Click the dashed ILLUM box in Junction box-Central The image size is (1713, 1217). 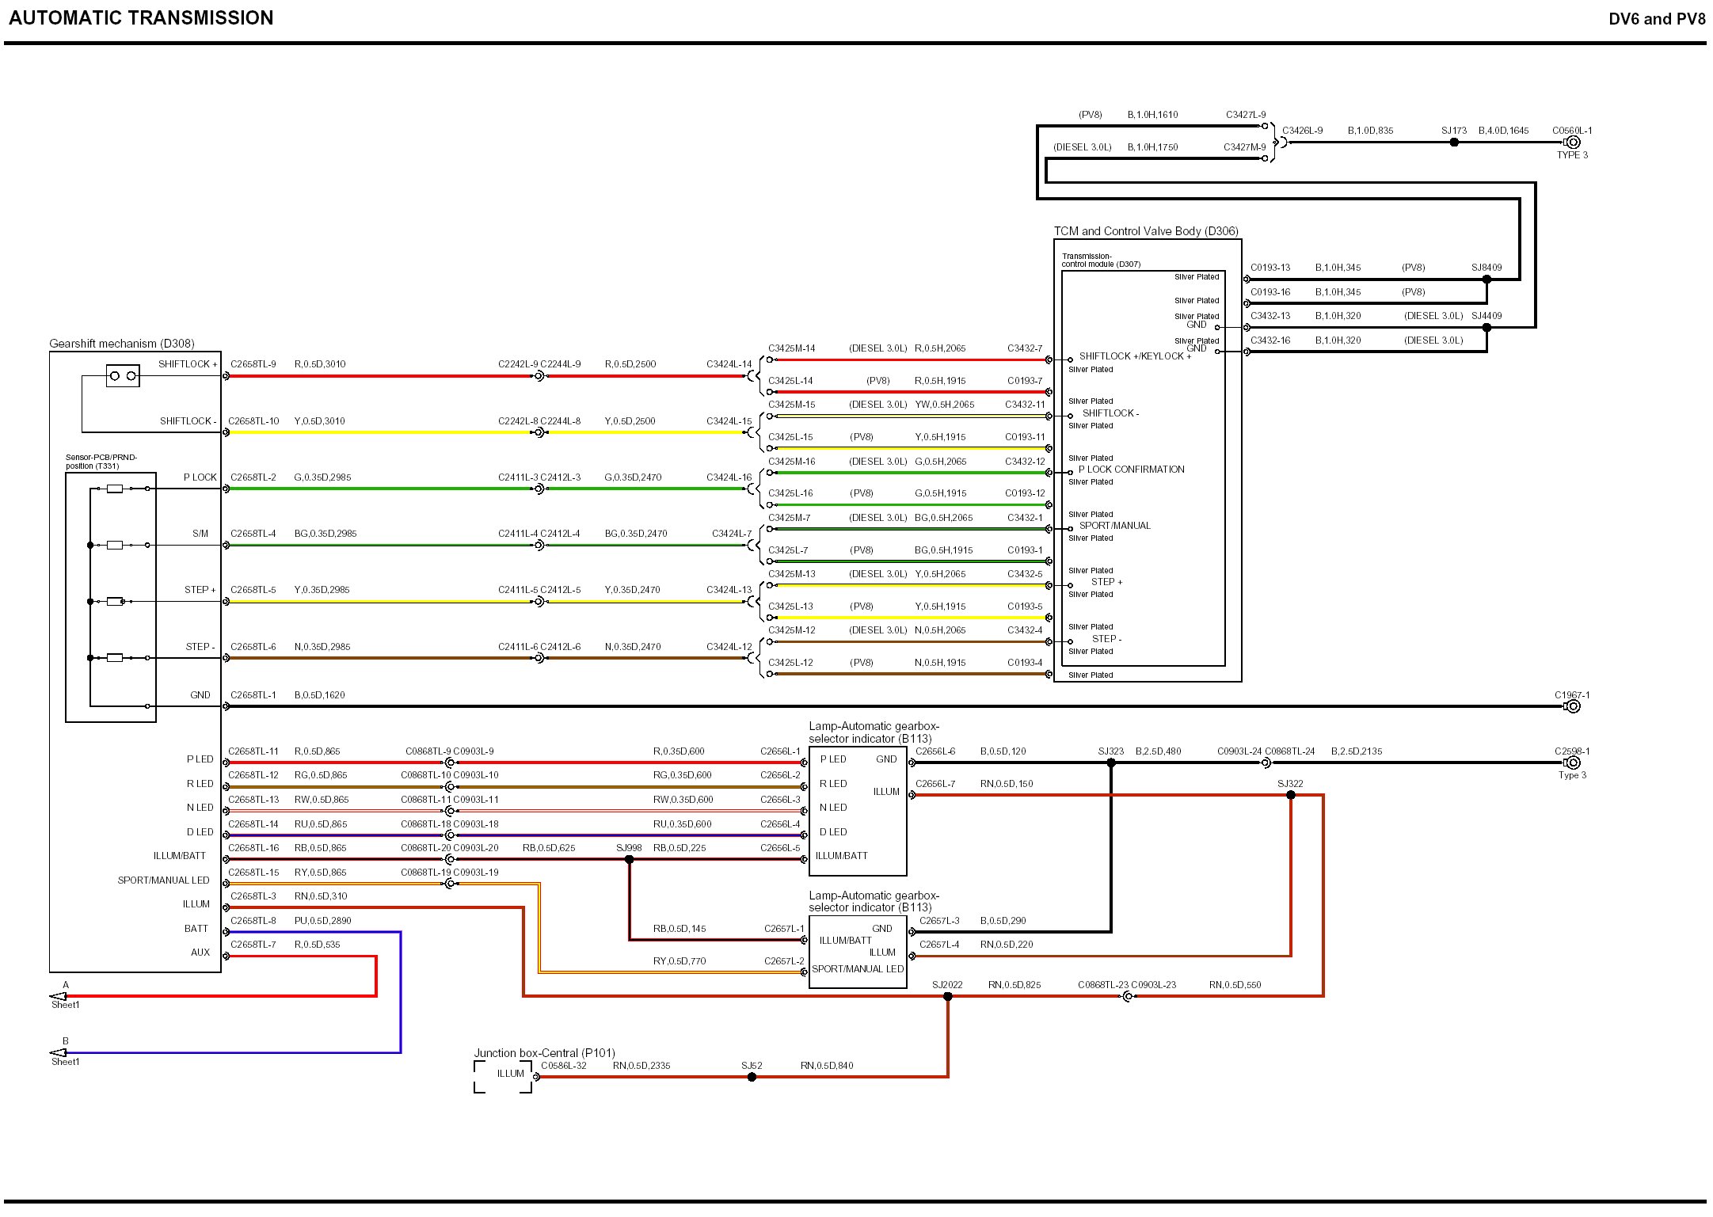coord(503,1077)
